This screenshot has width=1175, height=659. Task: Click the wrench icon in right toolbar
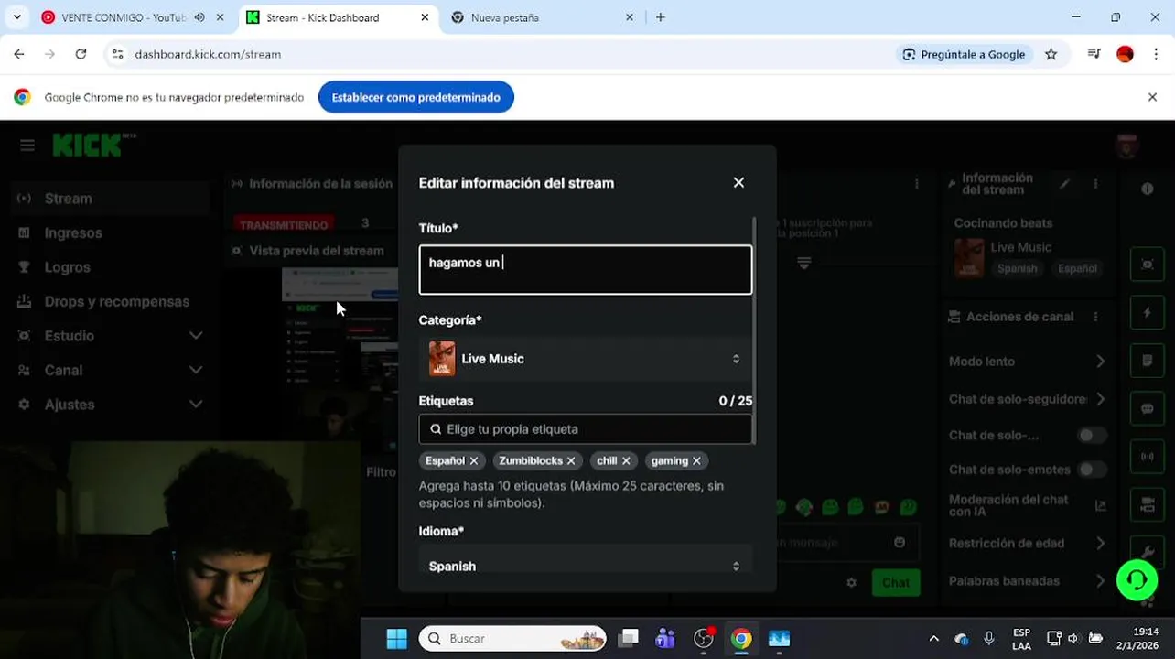[x=1148, y=550]
